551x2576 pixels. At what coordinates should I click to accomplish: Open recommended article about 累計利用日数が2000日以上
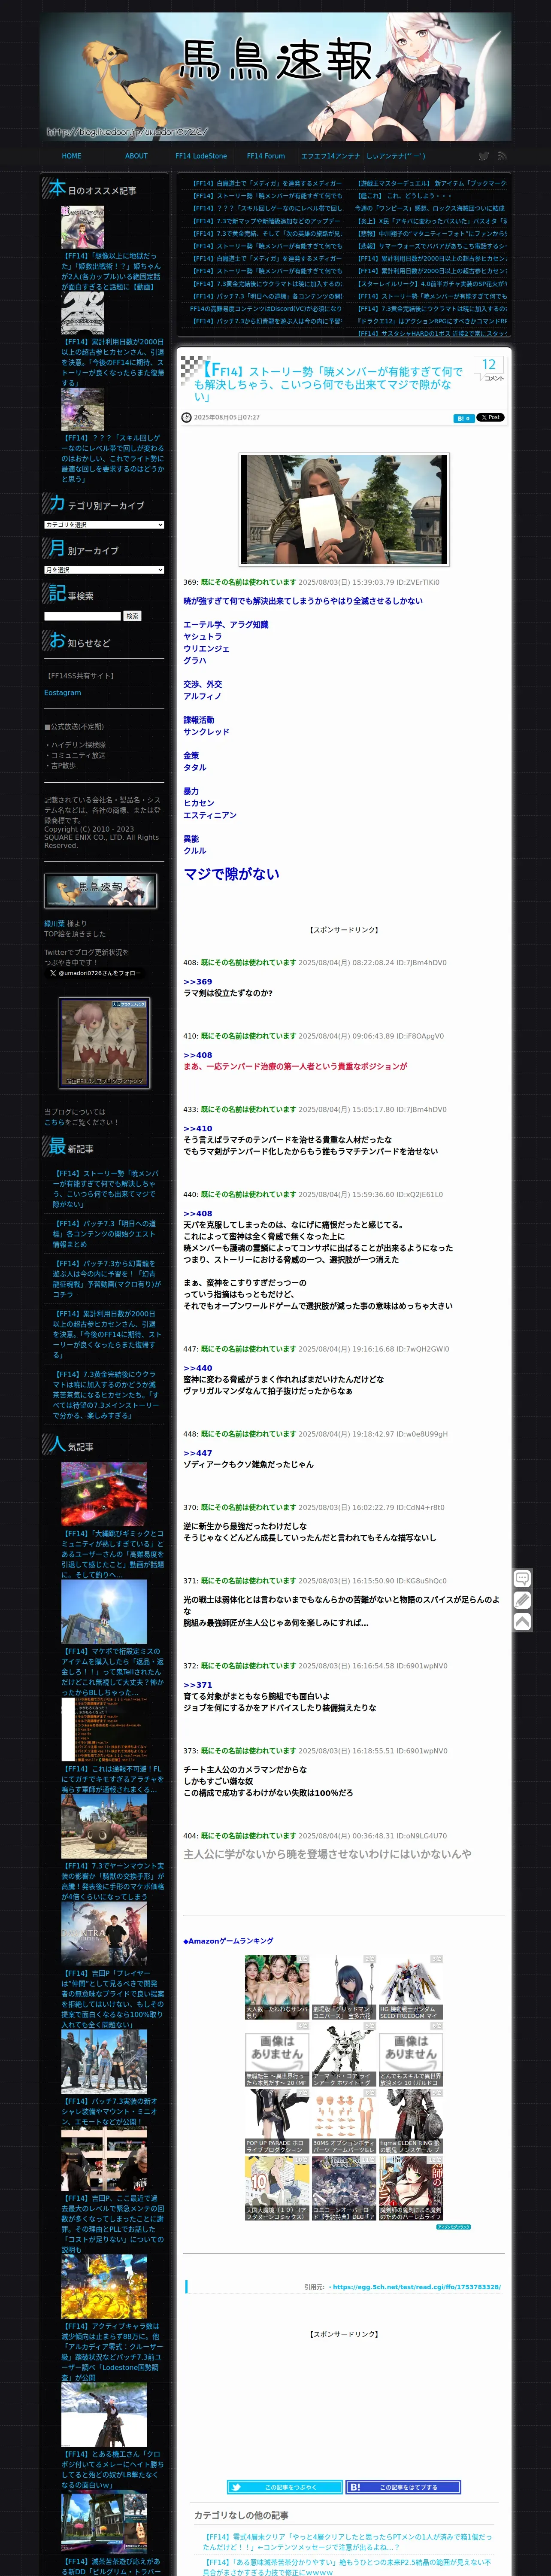pos(112,362)
